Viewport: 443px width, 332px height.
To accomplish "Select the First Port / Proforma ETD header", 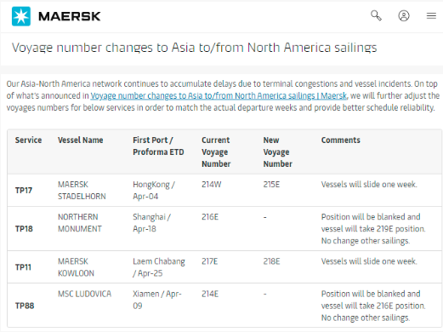I will pos(158,146).
